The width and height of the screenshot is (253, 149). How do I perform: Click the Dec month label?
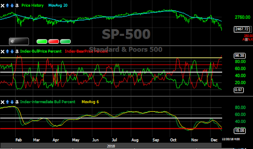(x=214, y=140)
